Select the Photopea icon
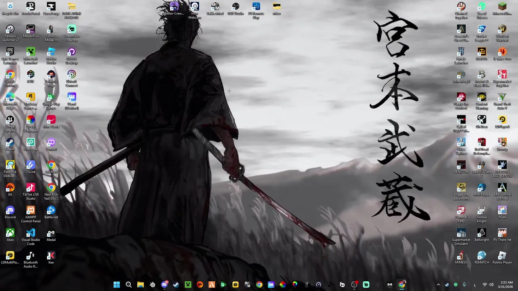 coord(31,144)
